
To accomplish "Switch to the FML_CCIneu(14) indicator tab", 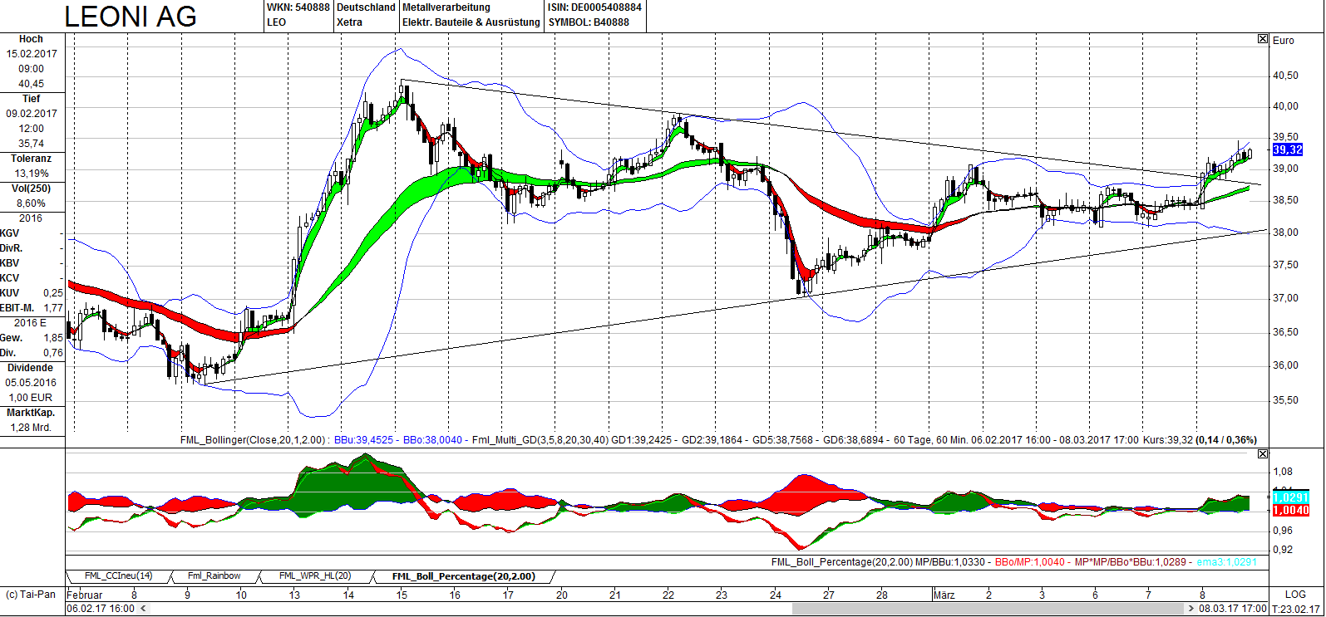I will point(119,576).
